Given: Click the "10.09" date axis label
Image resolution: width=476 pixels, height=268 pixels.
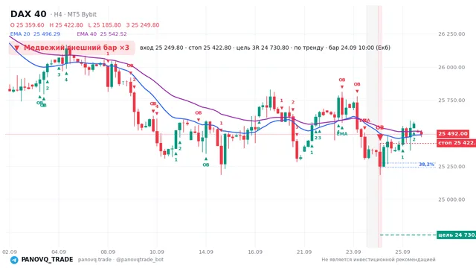Looking at the screenshot, I should point(157,252).
